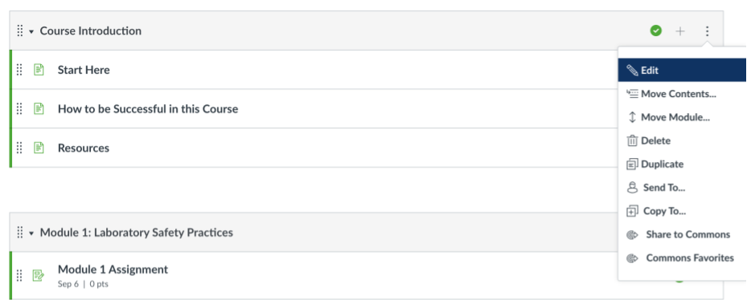Click the page icon next to Resources

point(39,148)
